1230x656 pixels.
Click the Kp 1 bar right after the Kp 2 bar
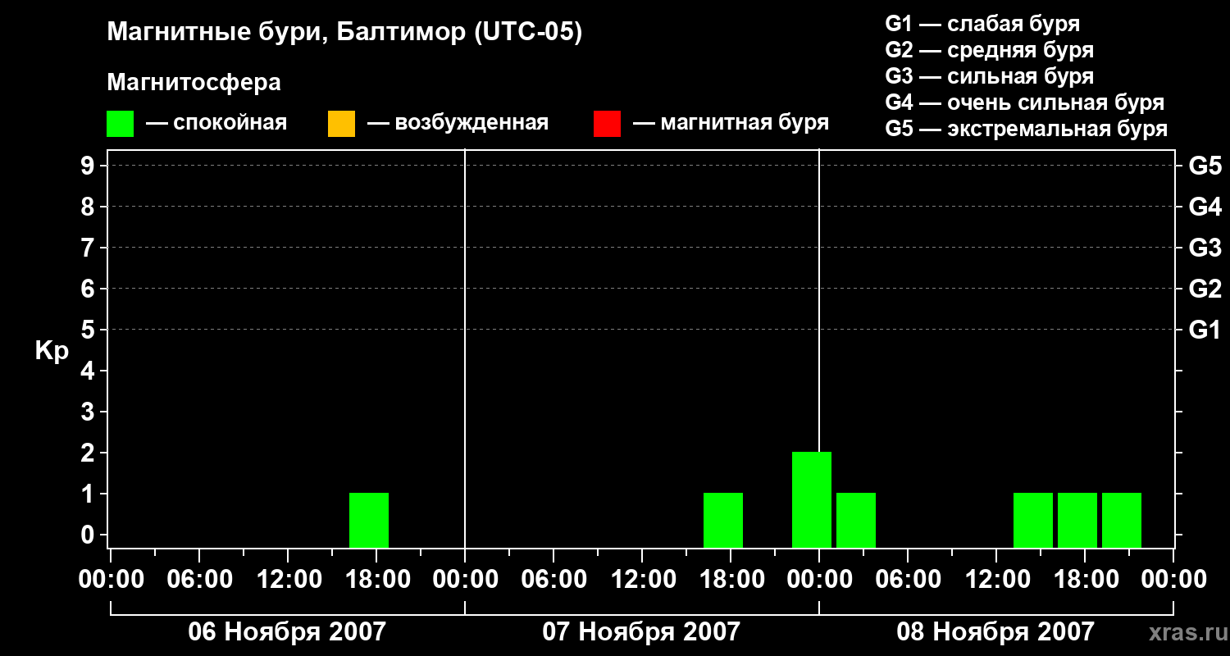(856, 520)
